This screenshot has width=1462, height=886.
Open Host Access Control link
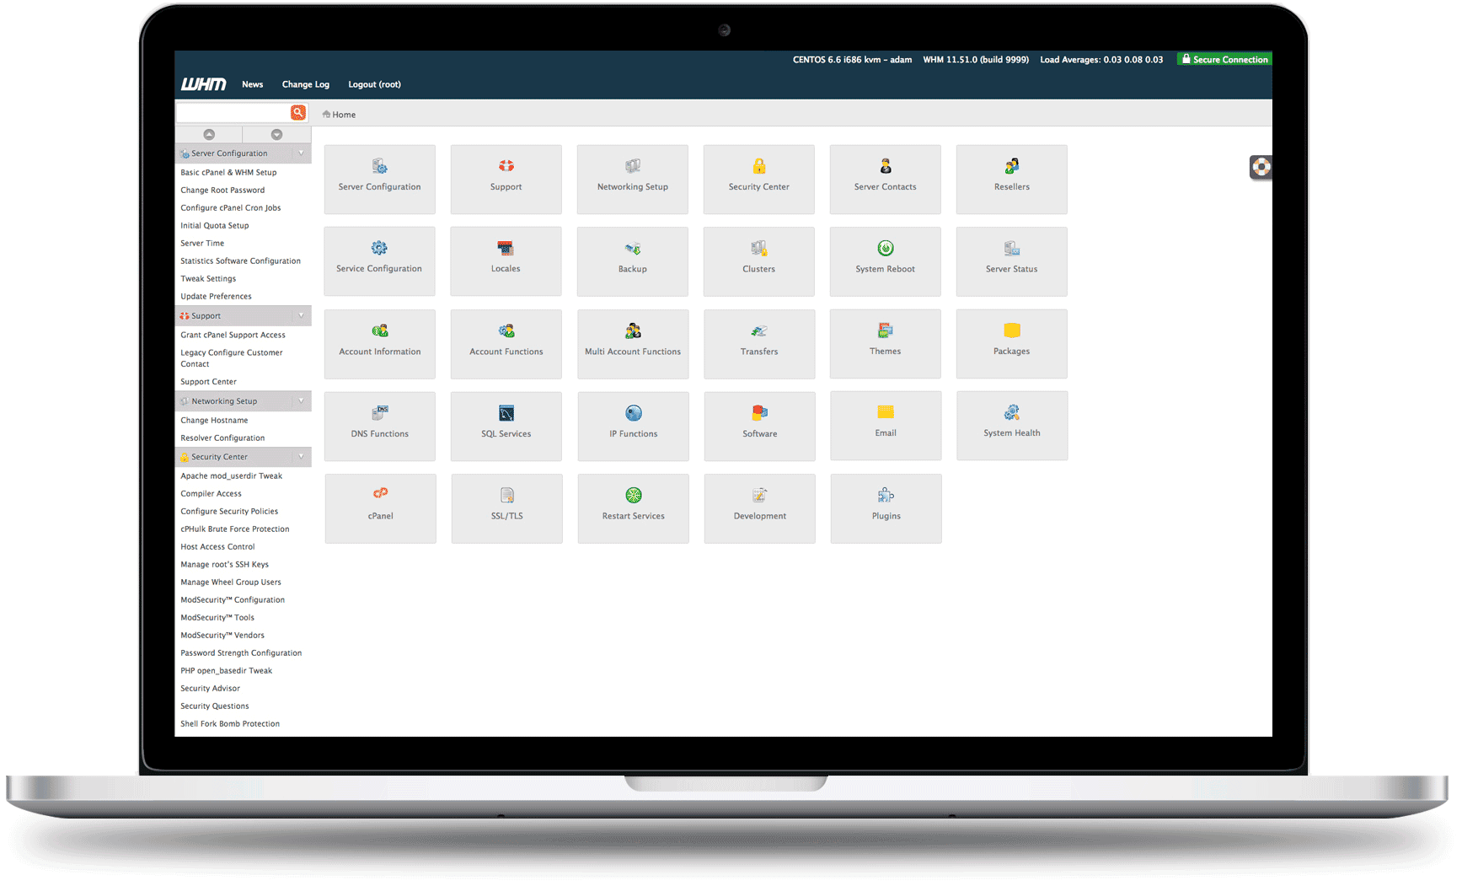click(x=217, y=546)
